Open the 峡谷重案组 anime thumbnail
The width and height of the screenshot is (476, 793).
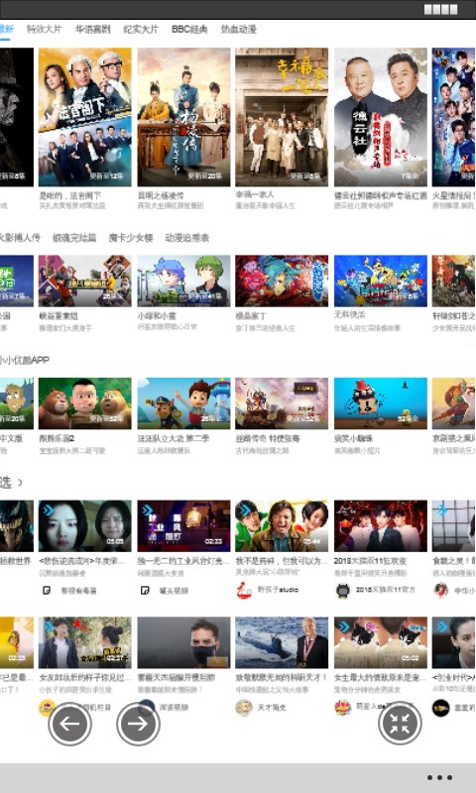(85, 281)
